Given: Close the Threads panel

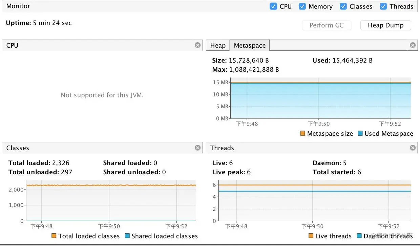Looking at the screenshot, I should click(413, 148).
